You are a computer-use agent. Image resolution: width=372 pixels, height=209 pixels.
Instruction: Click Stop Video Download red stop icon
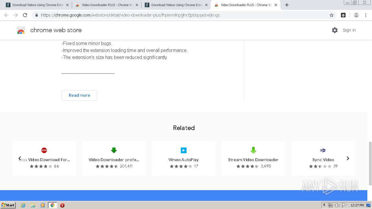tap(44, 150)
